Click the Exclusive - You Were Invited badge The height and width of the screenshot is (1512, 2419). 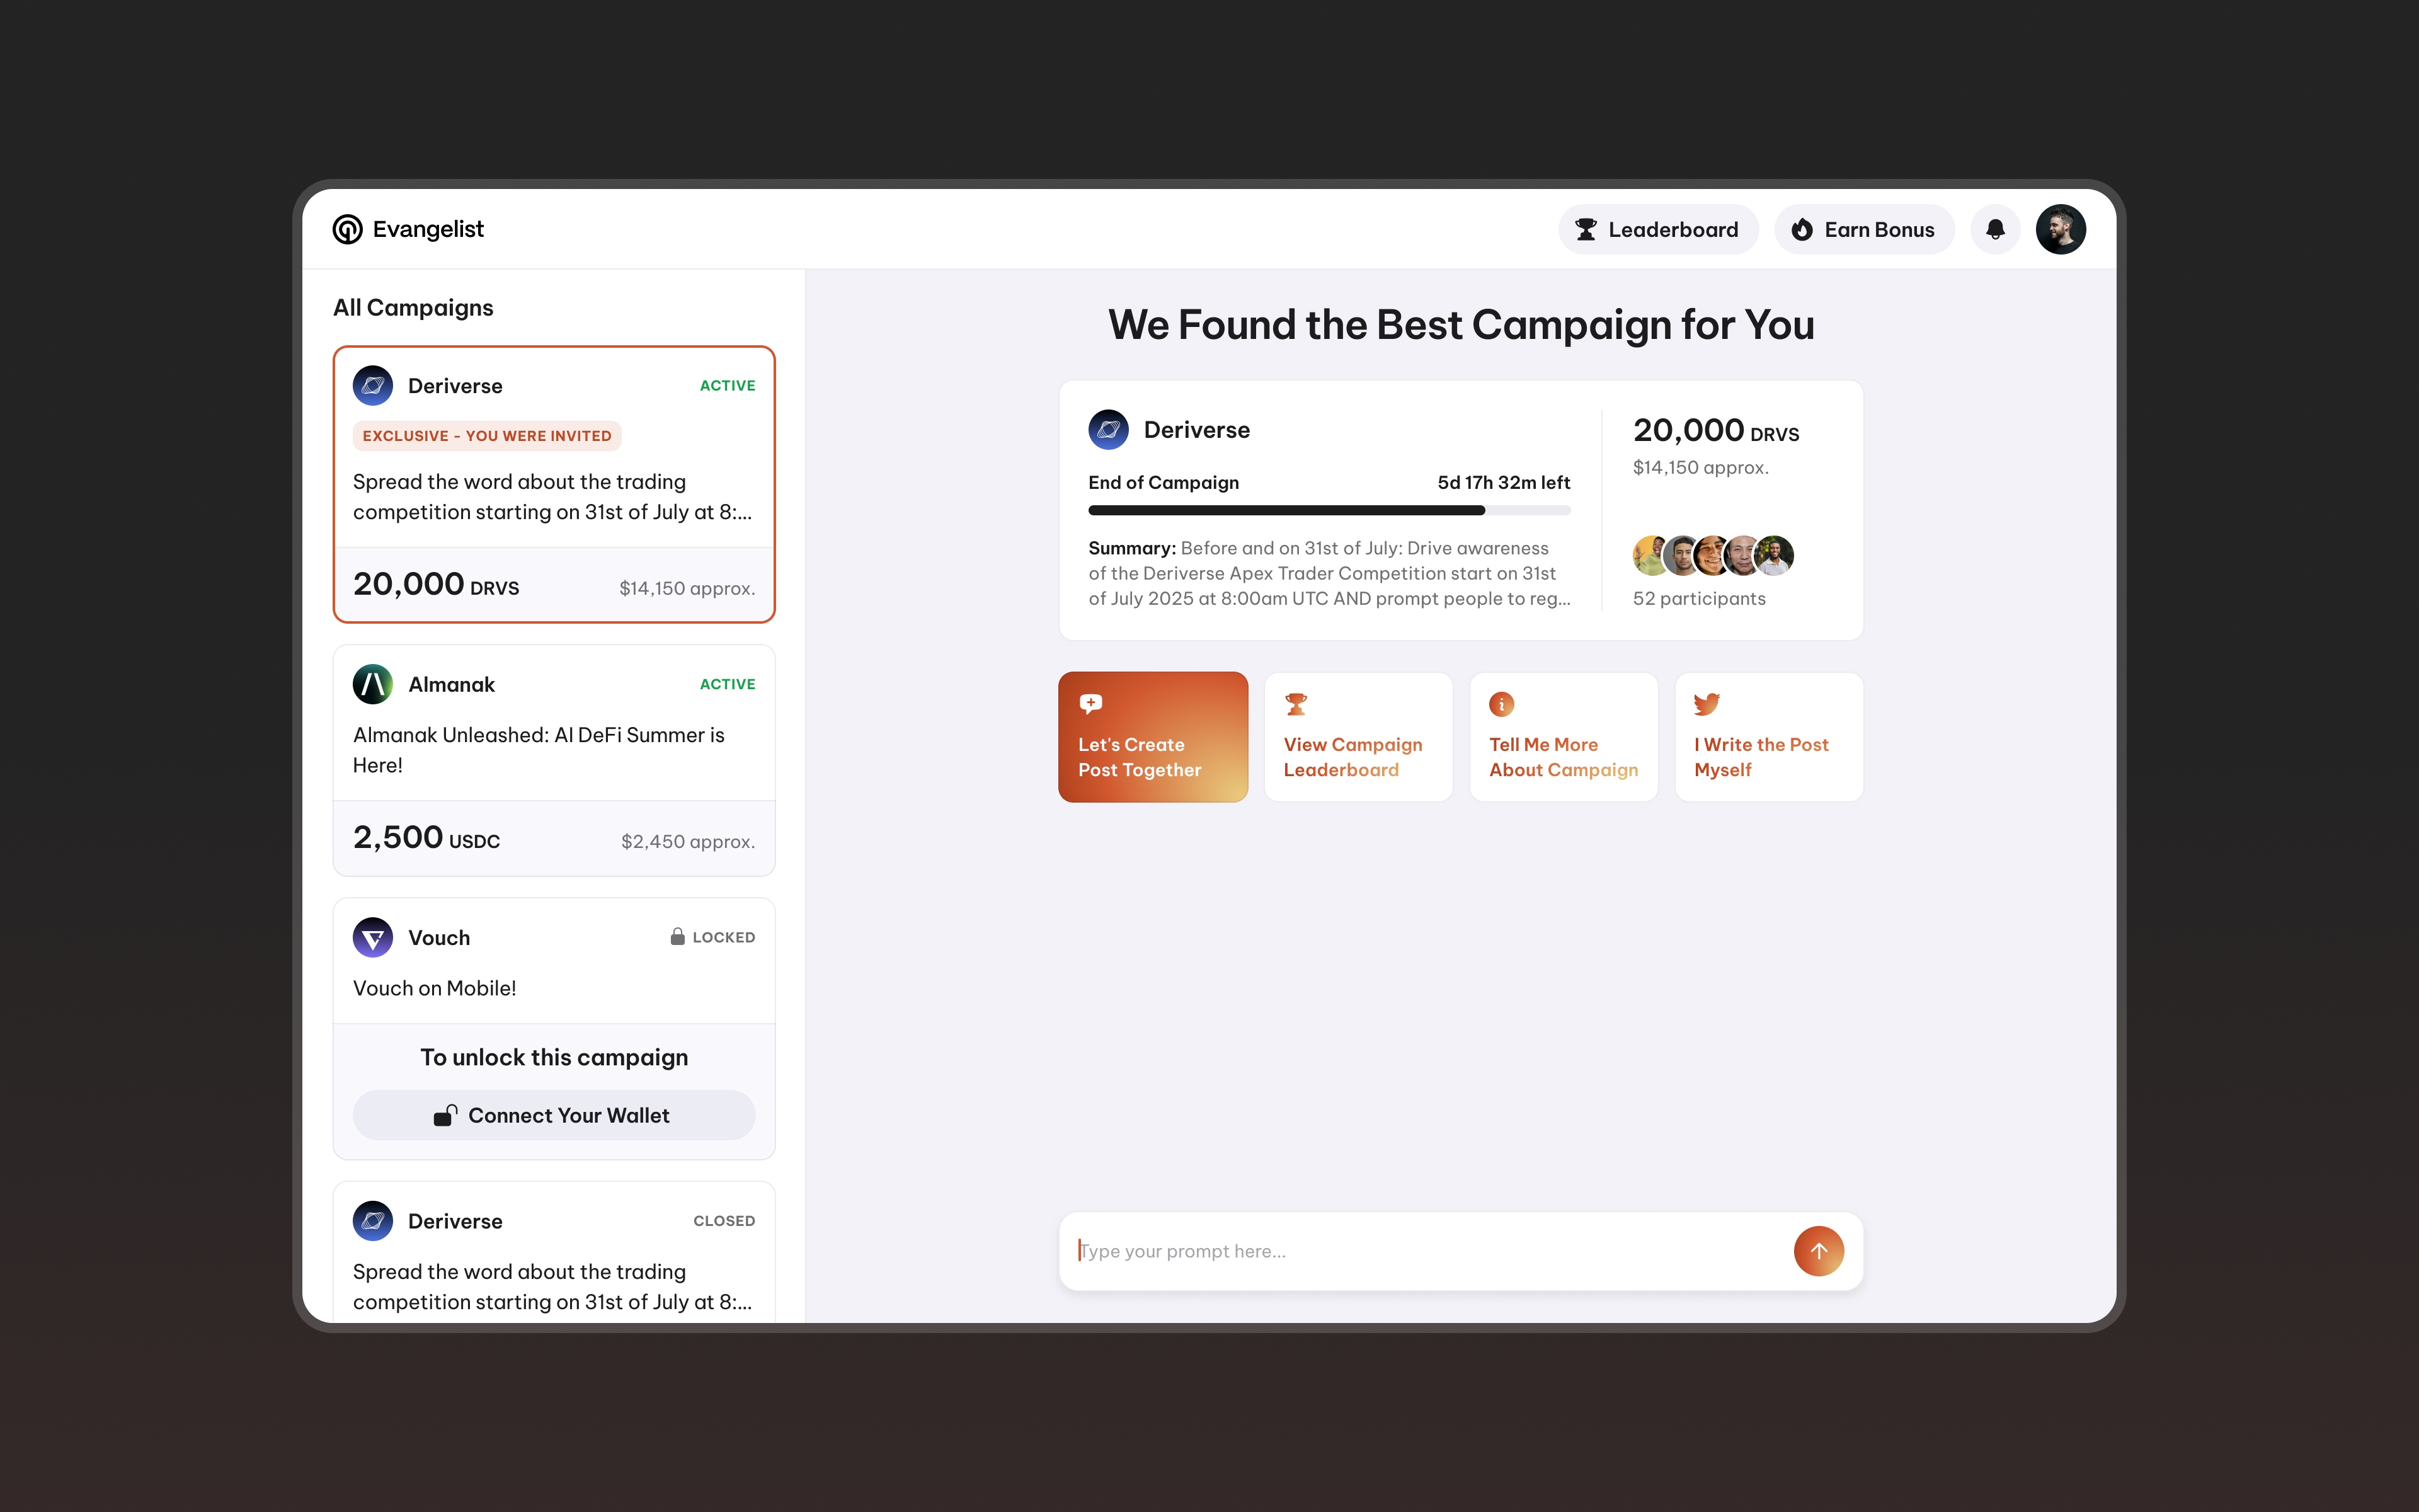click(x=487, y=436)
